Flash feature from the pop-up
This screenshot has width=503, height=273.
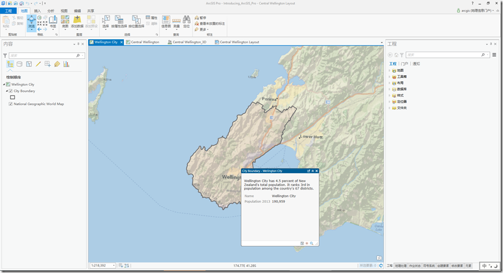pos(307,243)
